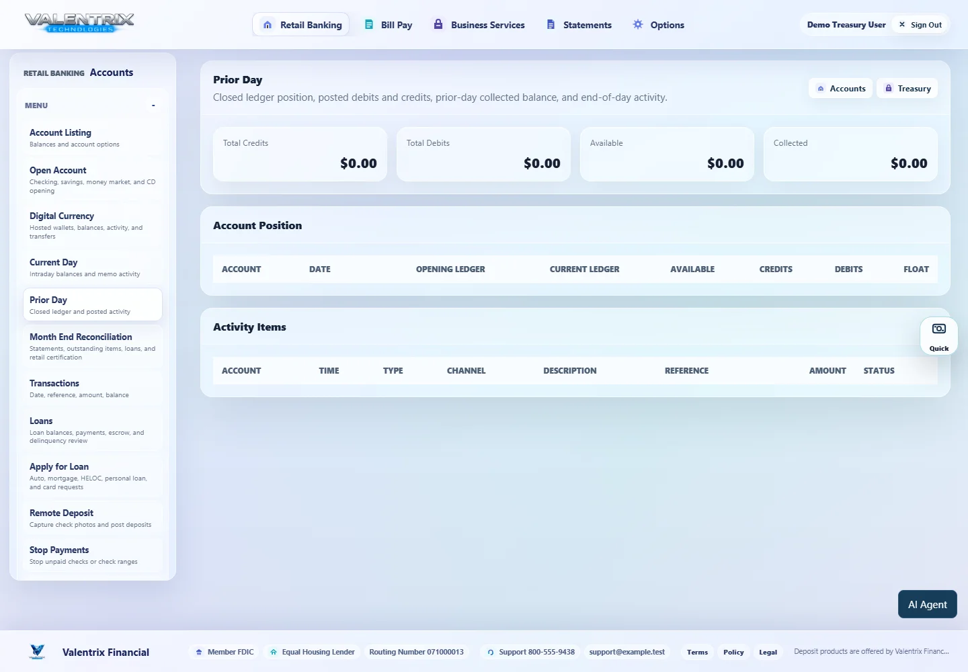Open the Bill Pay tab

click(x=389, y=25)
